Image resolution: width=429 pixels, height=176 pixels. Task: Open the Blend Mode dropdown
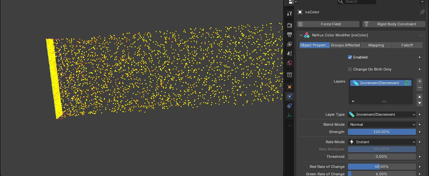point(382,124)
